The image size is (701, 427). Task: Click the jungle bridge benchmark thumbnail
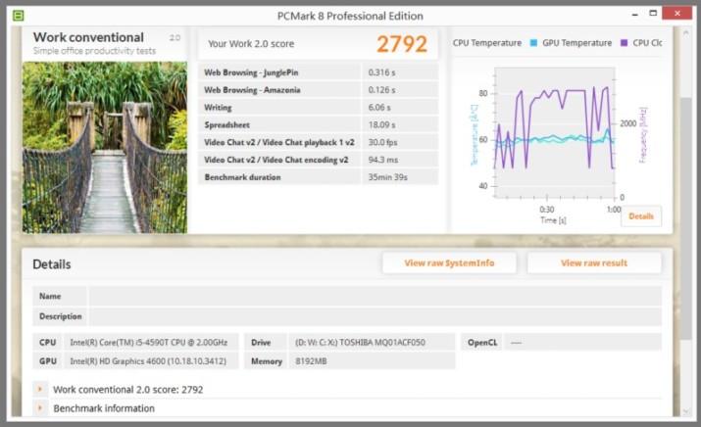click(105, 148)
